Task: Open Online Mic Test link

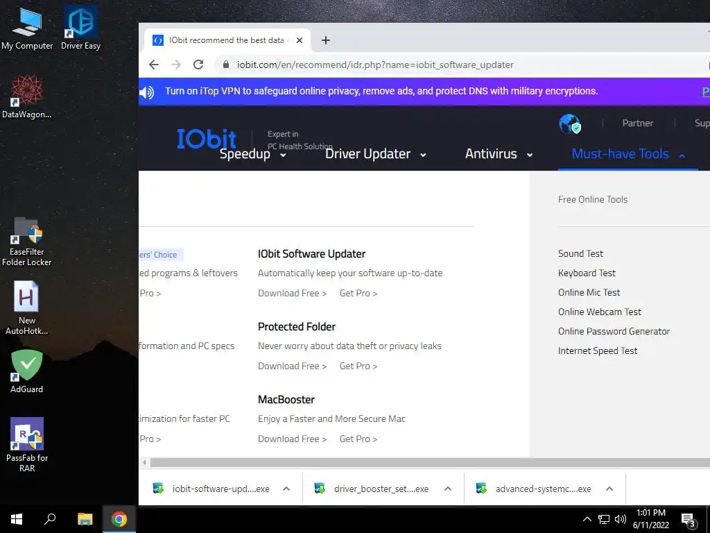Action: point(589,292)
